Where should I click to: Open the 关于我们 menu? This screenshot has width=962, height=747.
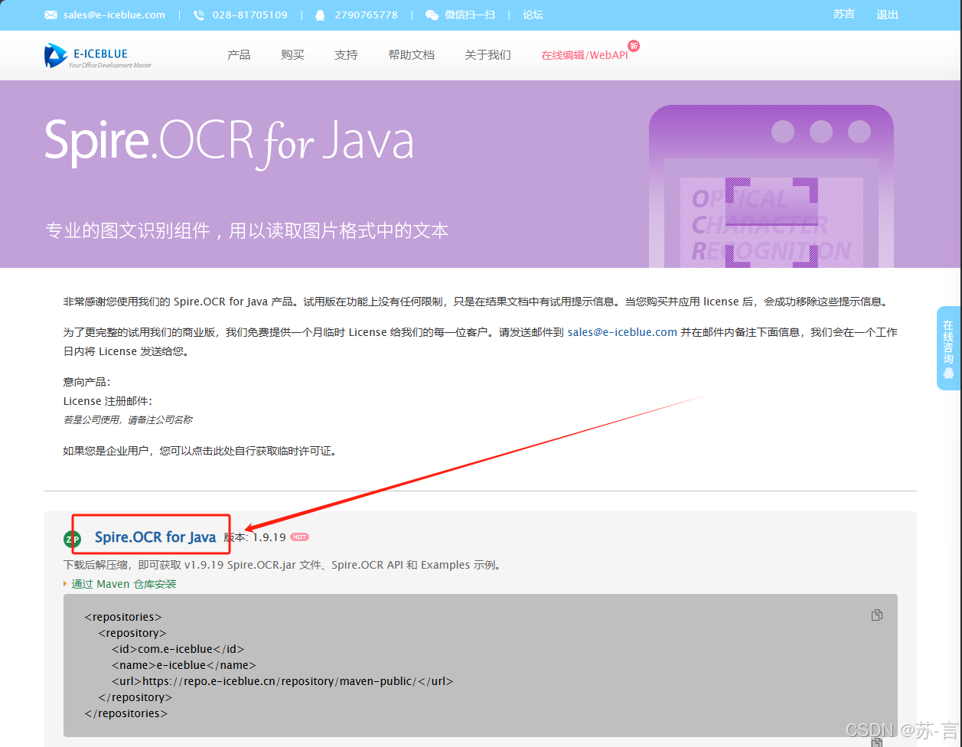click(488, 55)
